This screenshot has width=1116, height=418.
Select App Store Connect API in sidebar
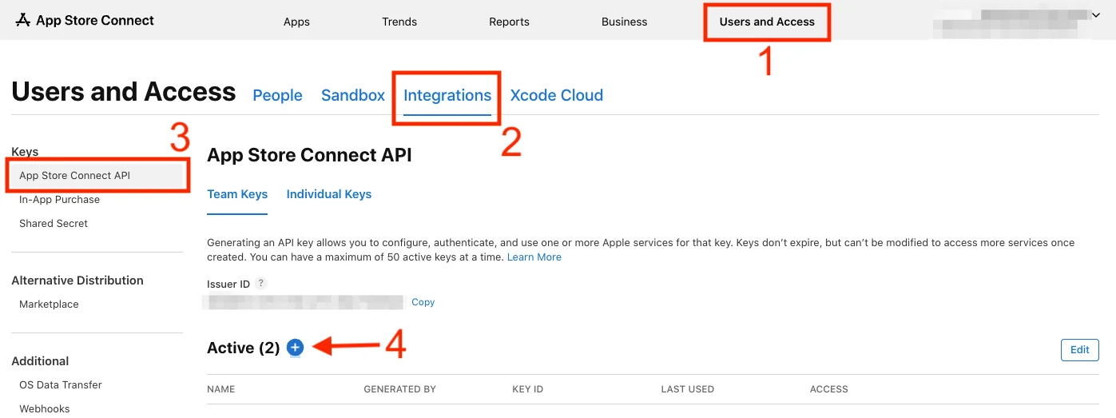[97, 176]
